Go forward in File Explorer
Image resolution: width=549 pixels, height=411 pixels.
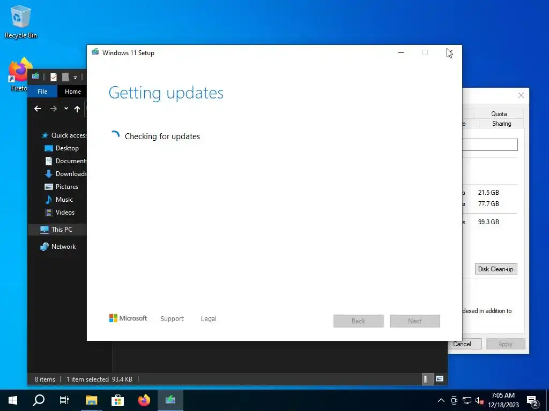[53, 109]
